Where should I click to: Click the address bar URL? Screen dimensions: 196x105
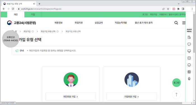click(x=41, y=9)
